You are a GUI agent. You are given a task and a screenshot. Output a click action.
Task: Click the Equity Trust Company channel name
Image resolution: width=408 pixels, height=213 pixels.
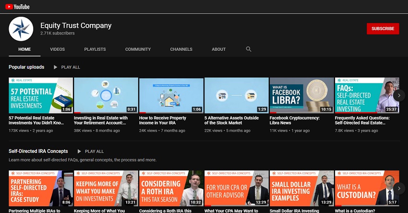point(76,25)
